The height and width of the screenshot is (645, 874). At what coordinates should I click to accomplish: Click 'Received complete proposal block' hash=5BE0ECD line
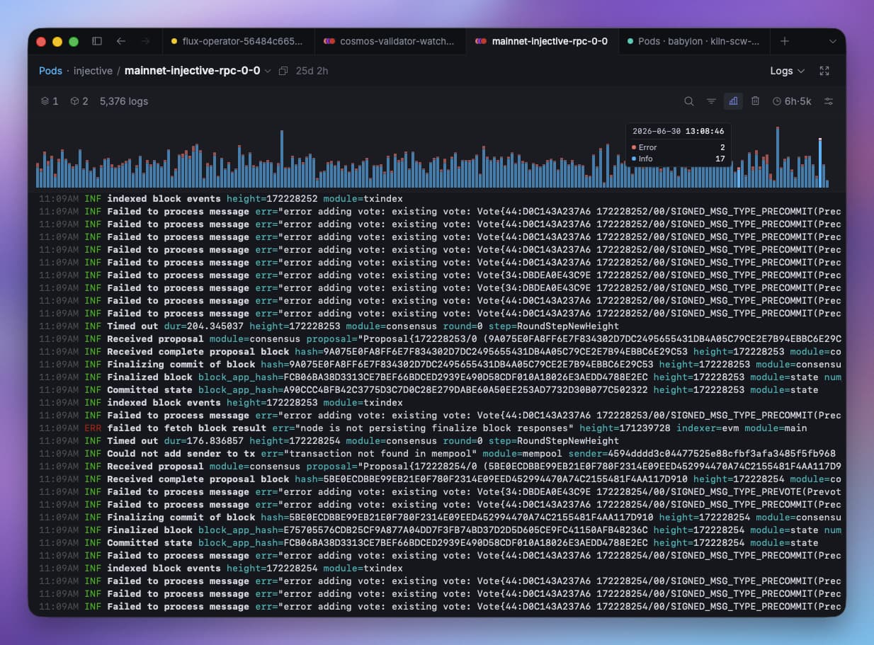tap(440, 479)
